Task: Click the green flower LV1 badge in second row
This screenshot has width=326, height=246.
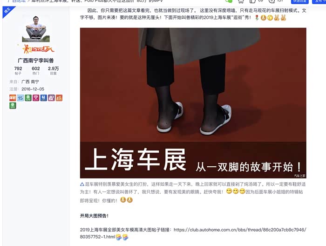Action: (13, 106)
